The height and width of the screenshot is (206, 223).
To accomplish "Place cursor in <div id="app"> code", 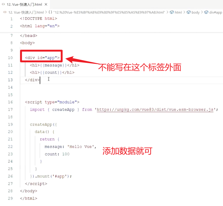I will (x=42, y=58).
